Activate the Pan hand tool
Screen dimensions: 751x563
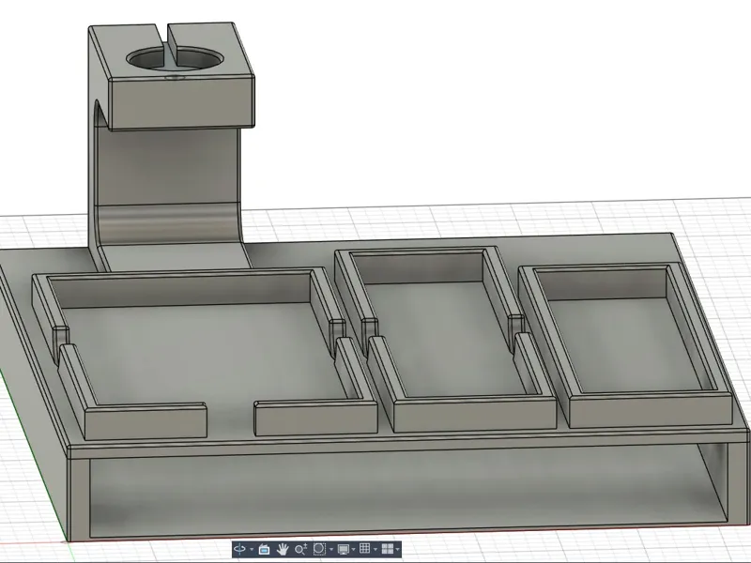[x=283, y=549]
